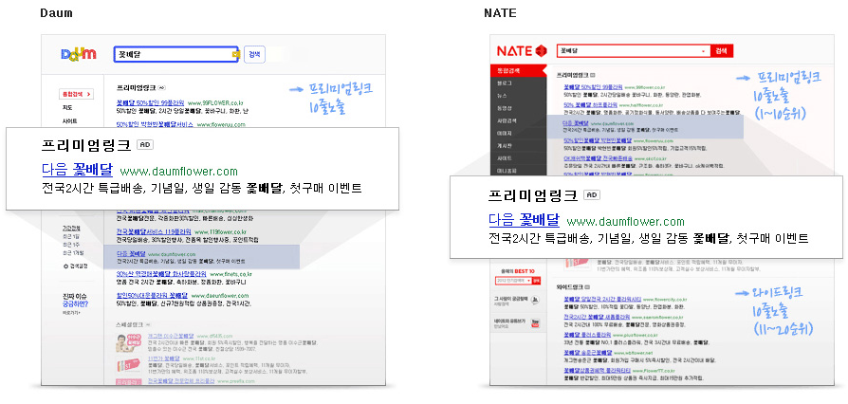Viewport: 848px width, 404px height.
Task: Open NATE link 전국2시간 꽃배달 새롬플라워
Action: coord(597,317)
